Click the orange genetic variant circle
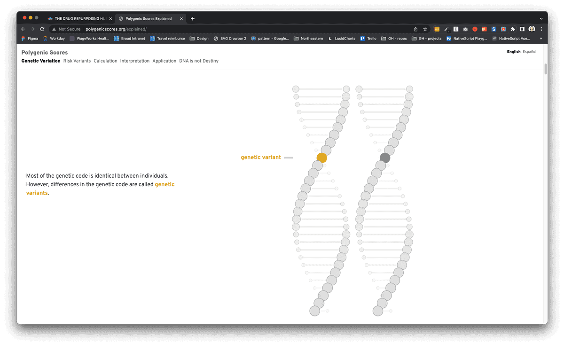The image size is (564, 346). (321, 158)
